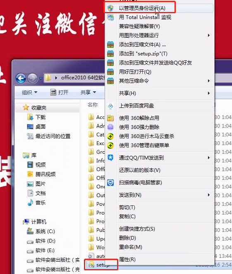Screen dimensions: 232x274
Task: Select 删除(D) in context menu
Action: tap(127, 238)
